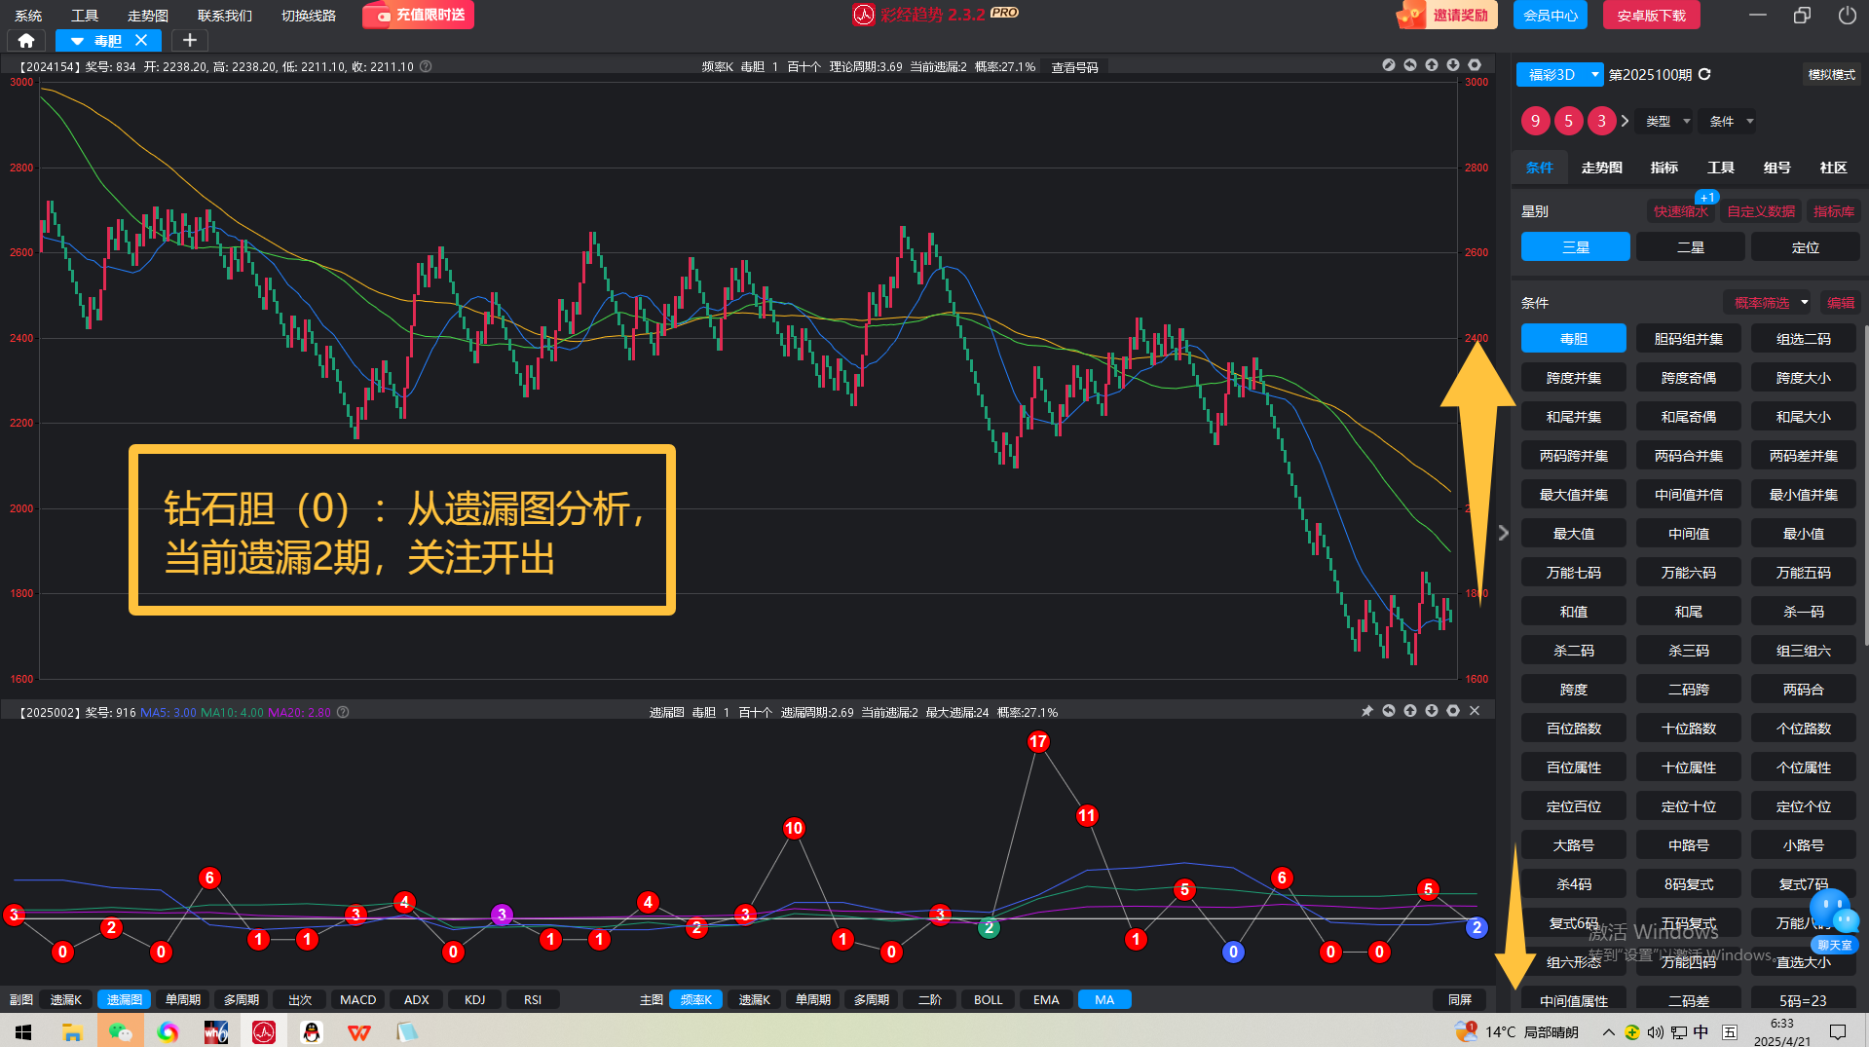Viewport: 1869px width, 1047px height.
Task: Click the 查看号码 button
Action: tap(1074, 66)
